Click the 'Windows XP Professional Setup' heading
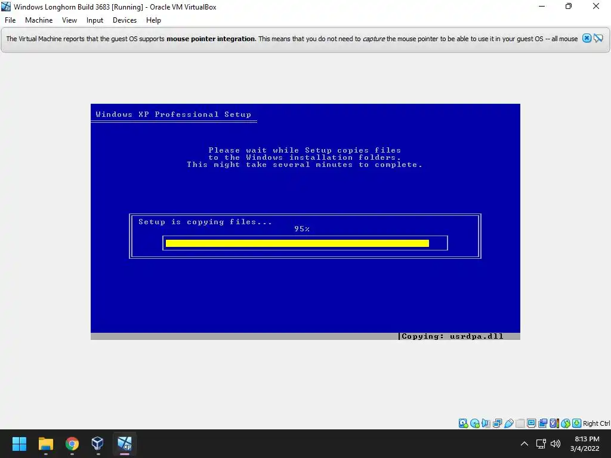Viewport: 611px width, 458px height. pos(174,114)
